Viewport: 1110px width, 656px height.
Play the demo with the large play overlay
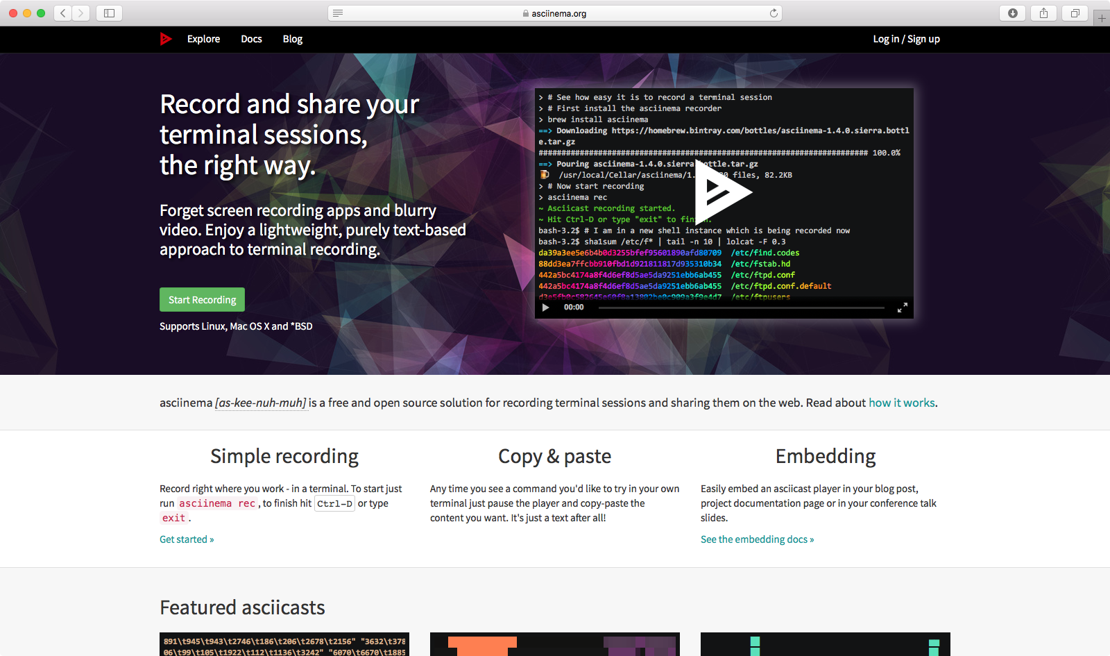click(x=723, y=192)
